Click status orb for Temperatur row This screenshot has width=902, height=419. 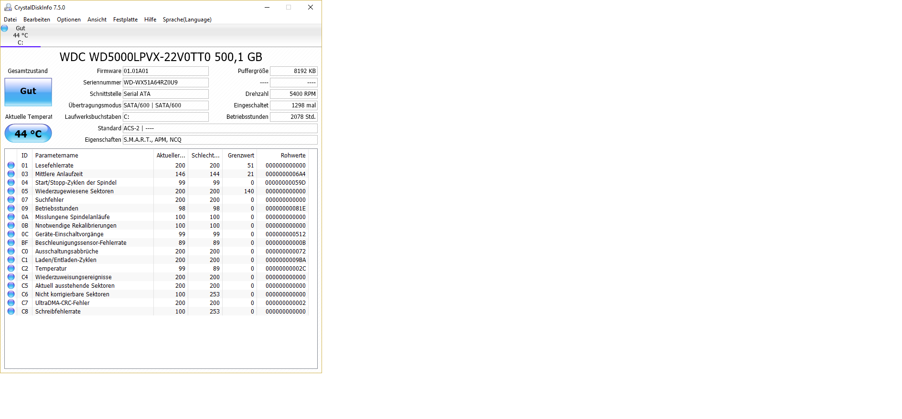[x=11, y=268]
